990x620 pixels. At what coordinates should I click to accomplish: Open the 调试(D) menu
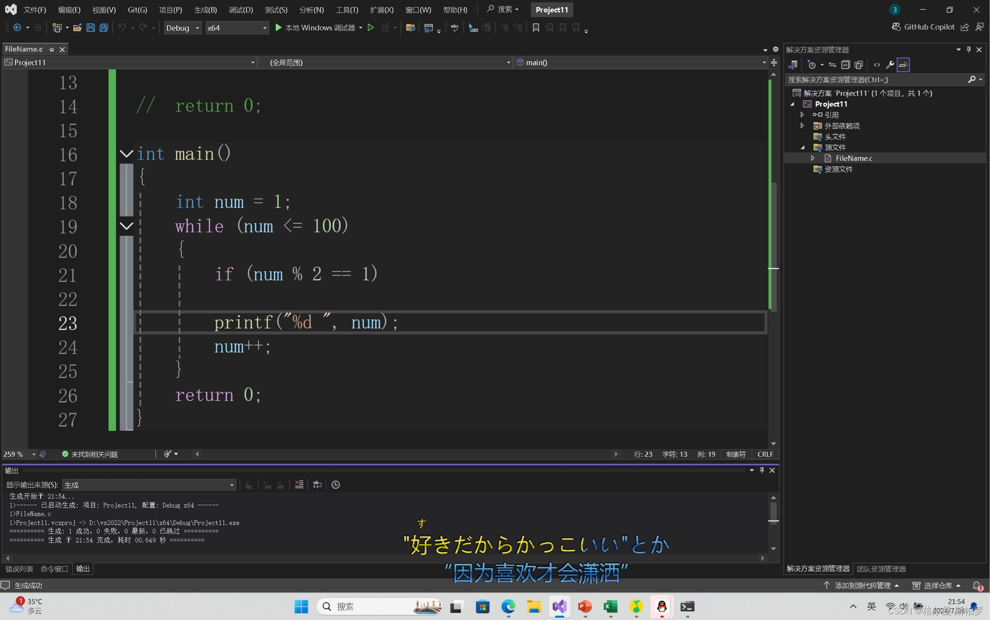pyautogui.click(x=241, y=10)
